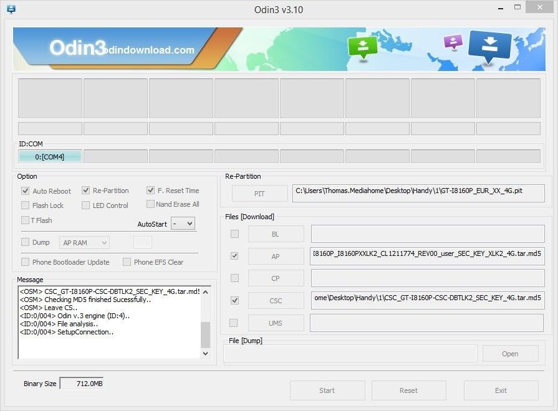
Task: Click the large blue download bubble icon
Action: 489,46
